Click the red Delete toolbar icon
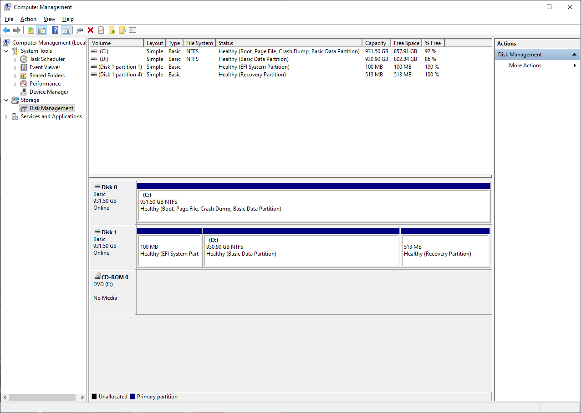Screen dimensions: 581x413 91,30
